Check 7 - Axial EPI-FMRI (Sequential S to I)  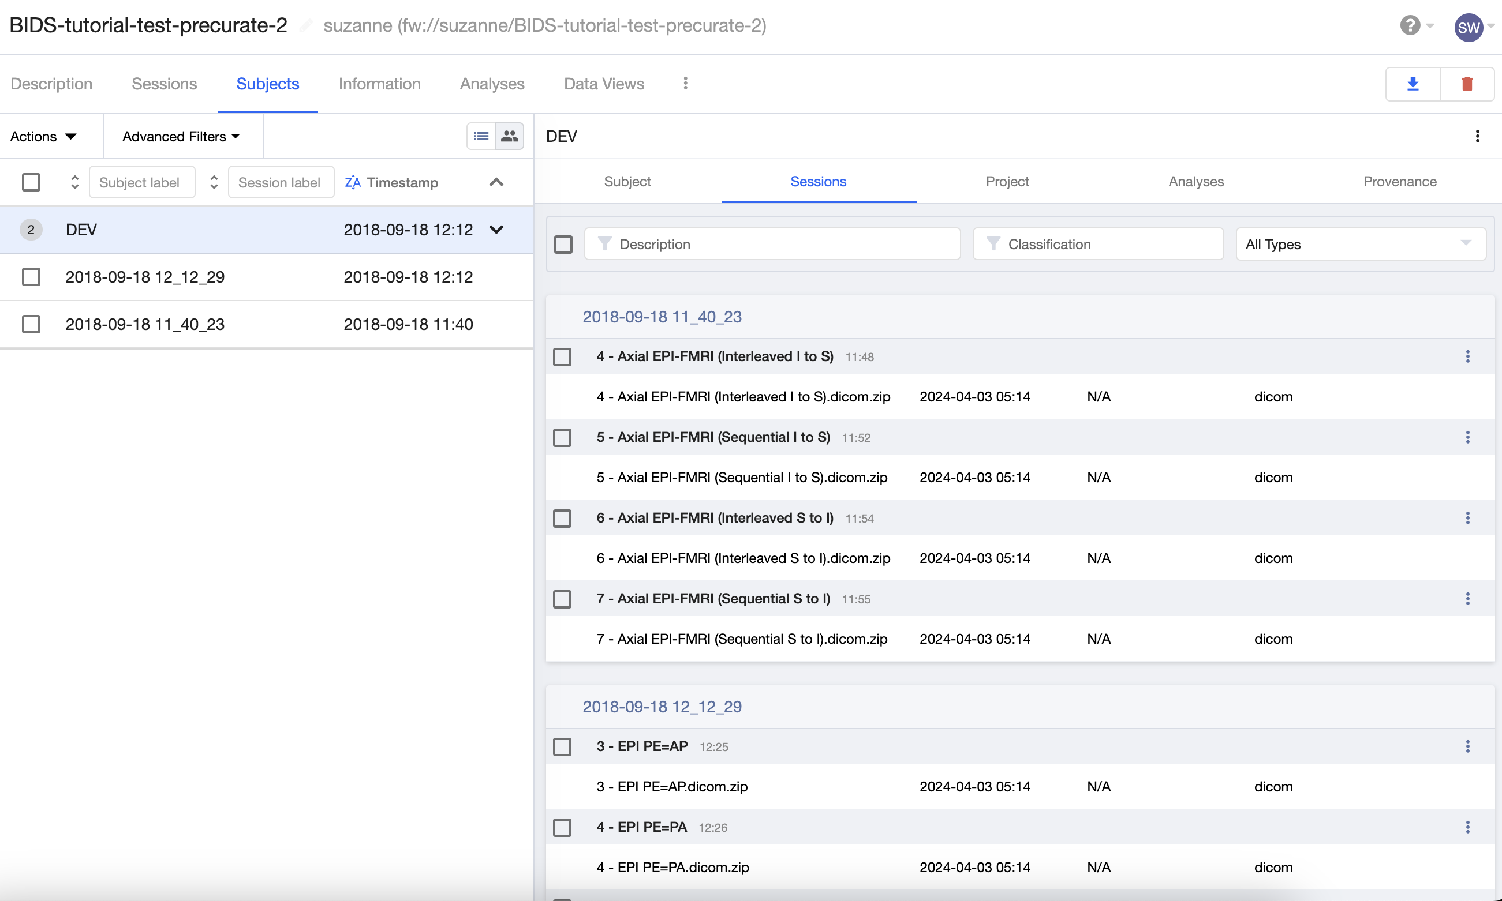pos(562,599)
